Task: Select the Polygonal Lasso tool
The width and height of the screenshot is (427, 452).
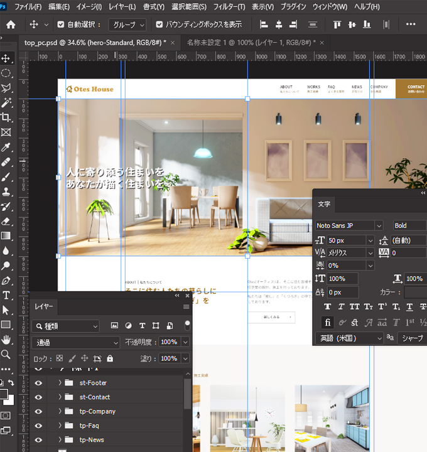Action: pos(6,88)
